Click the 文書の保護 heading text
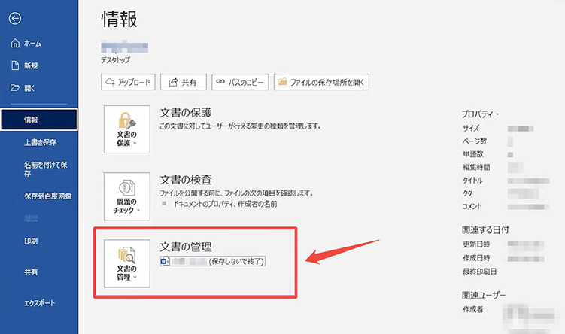This screenshot has height=334, width=565. [x=186, y=113]
